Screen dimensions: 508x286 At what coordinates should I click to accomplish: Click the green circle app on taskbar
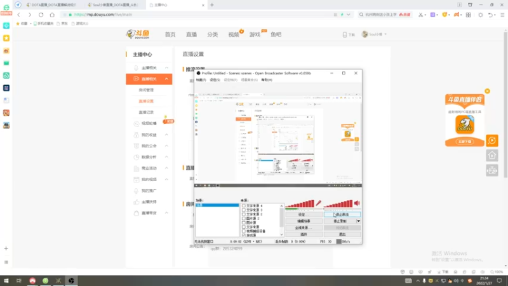click(45, 280)
